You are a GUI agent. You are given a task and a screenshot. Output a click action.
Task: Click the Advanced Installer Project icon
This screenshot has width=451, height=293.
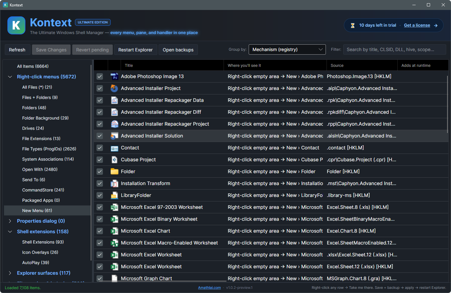coord(114,88)
